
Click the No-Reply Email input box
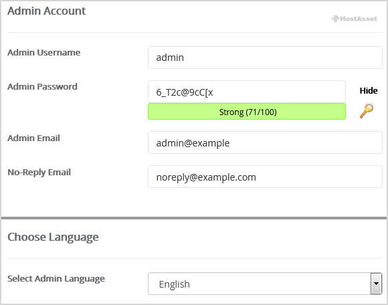tap(265, 177)
